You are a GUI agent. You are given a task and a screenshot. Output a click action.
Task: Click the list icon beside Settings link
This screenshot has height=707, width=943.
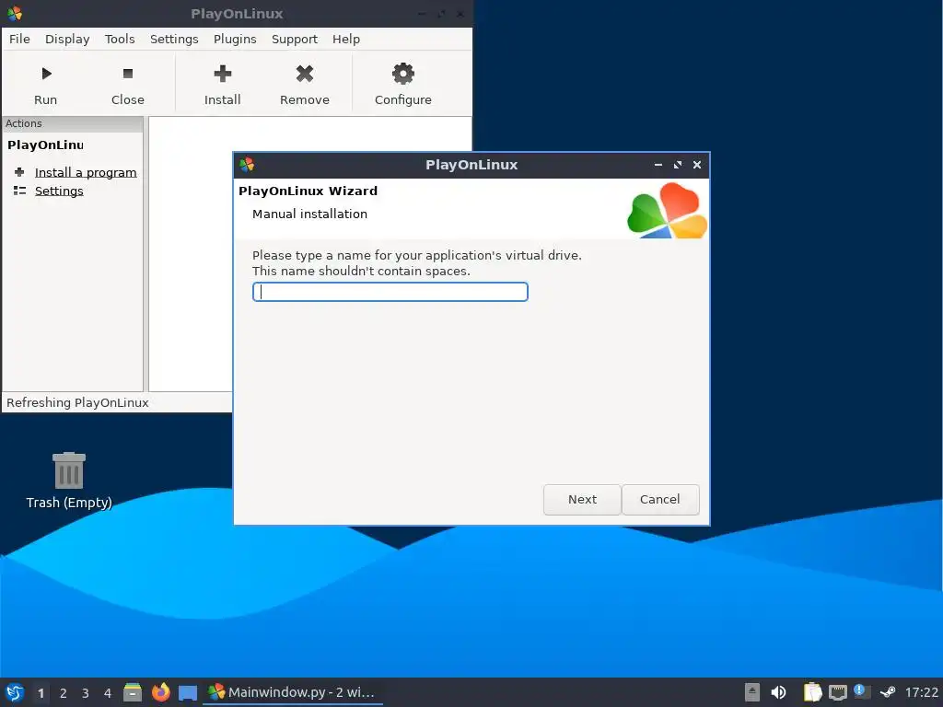[x=20, y=191]
